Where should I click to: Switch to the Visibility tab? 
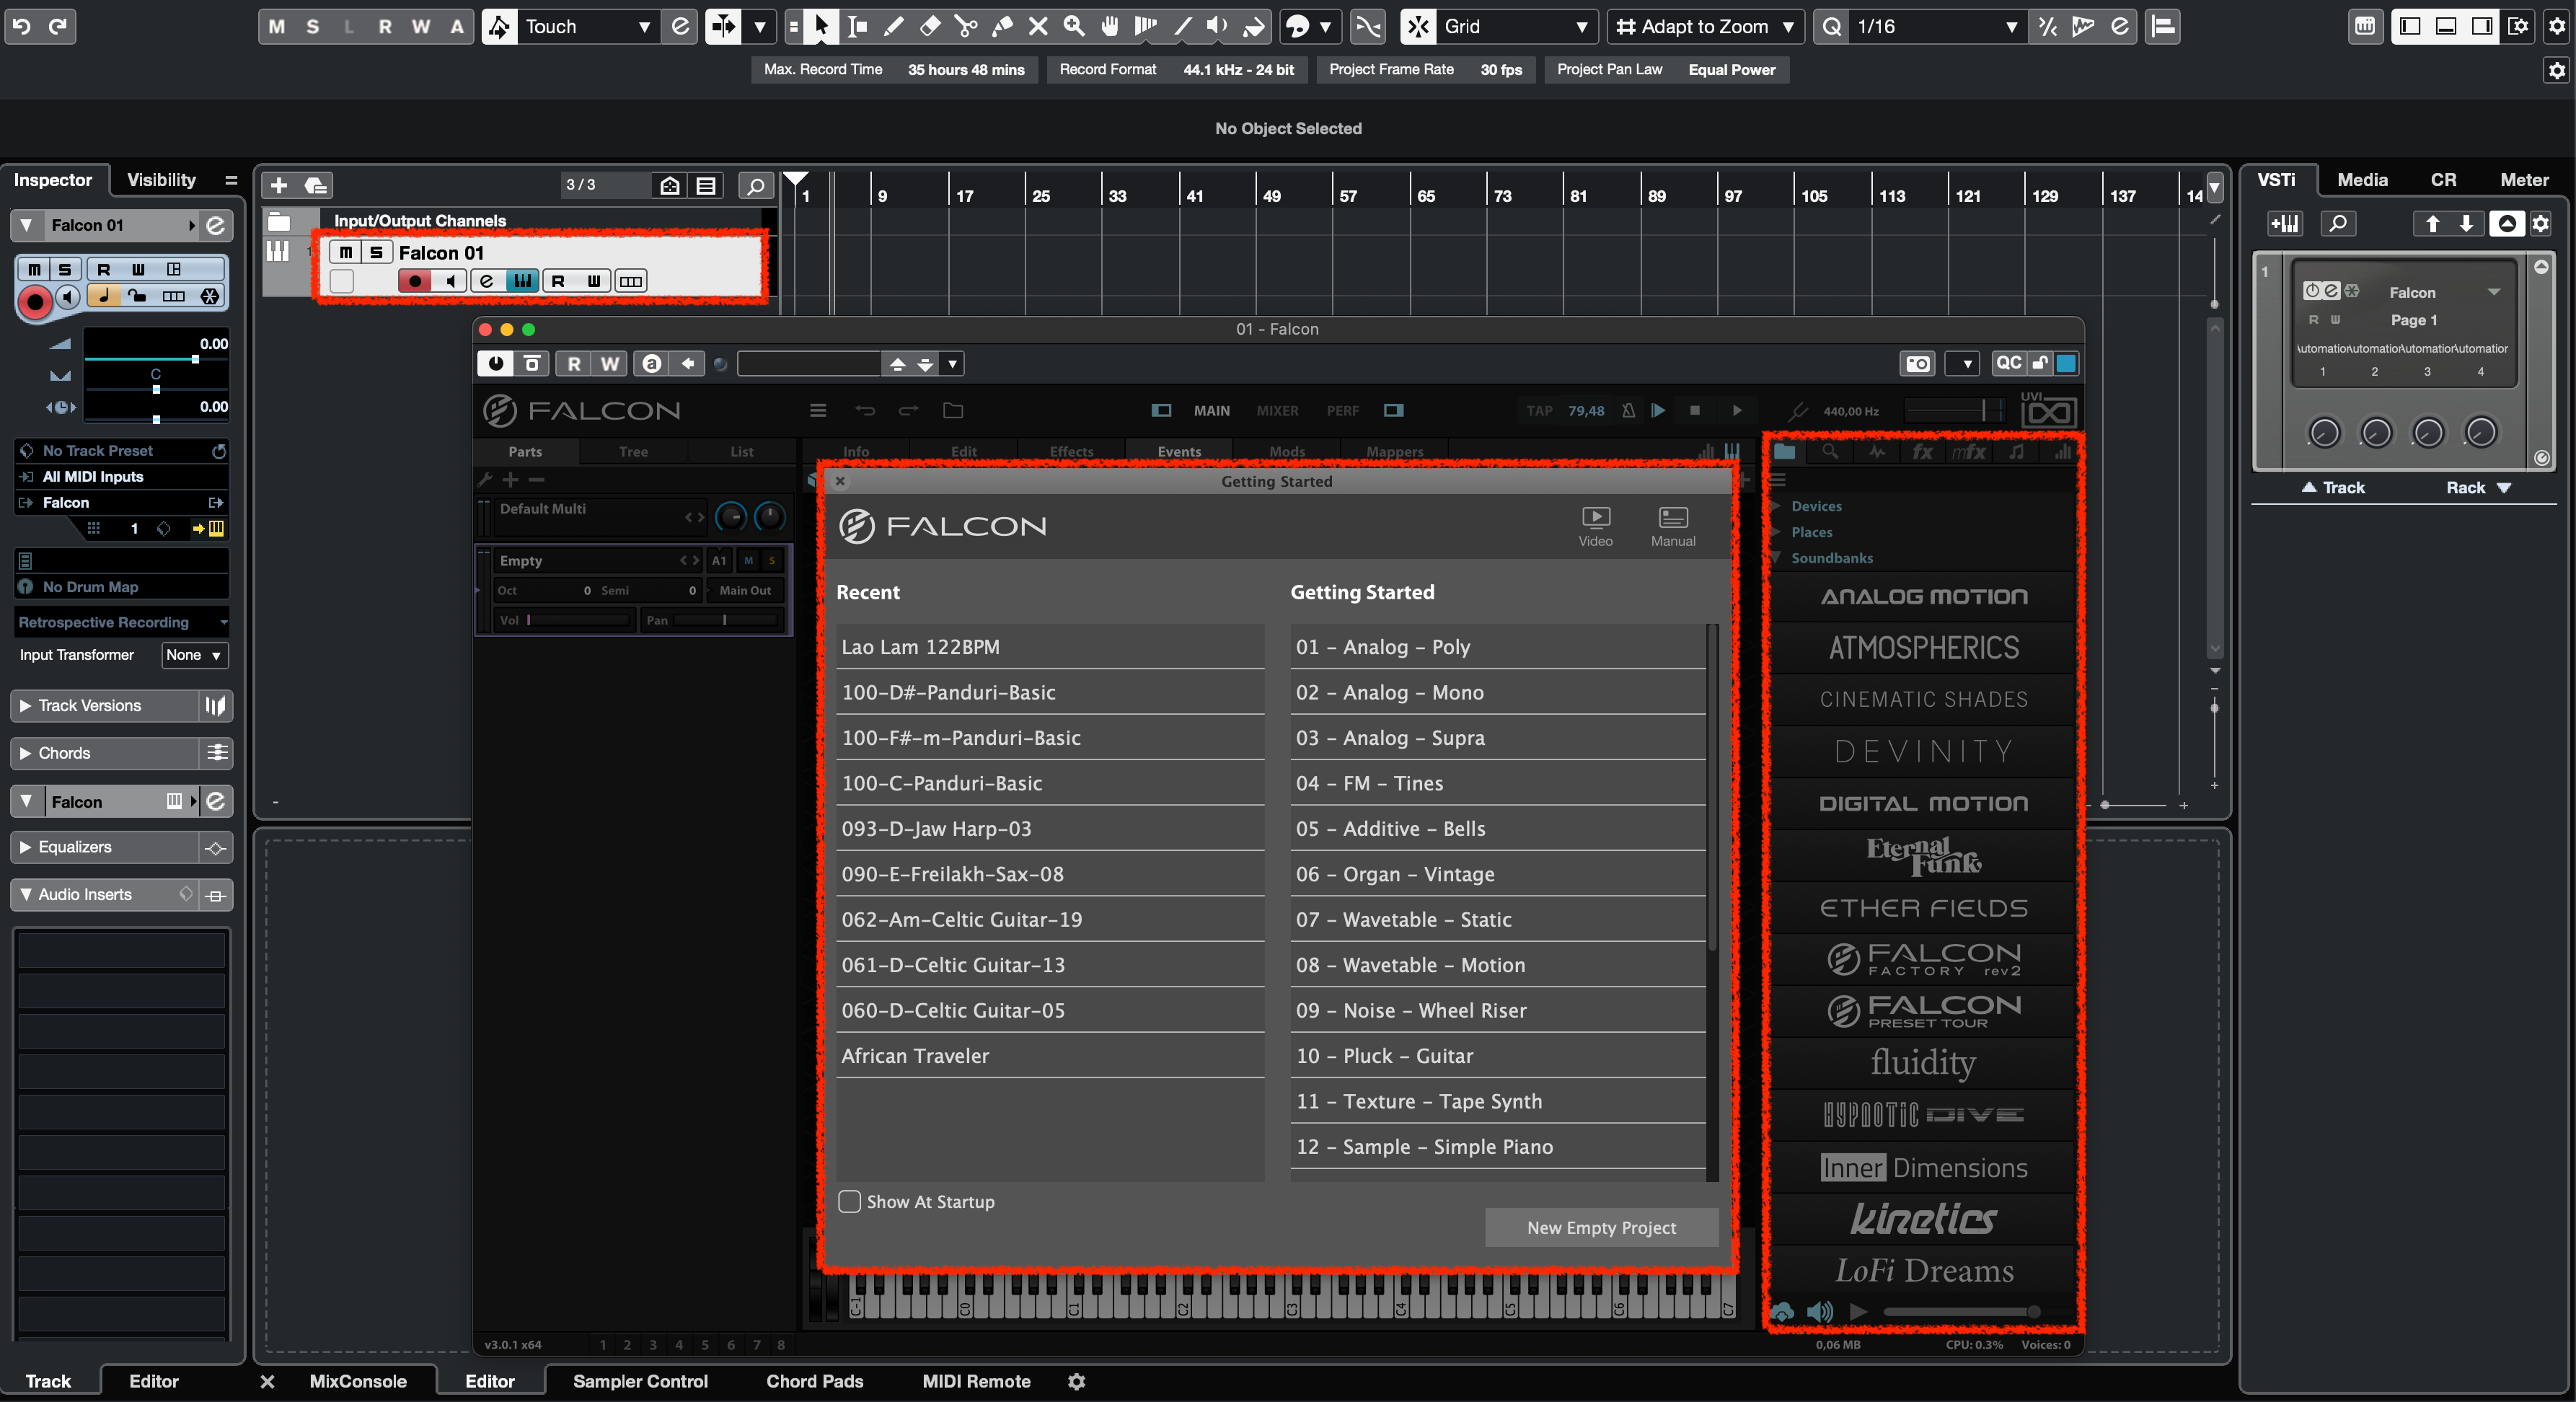point(161,179)
